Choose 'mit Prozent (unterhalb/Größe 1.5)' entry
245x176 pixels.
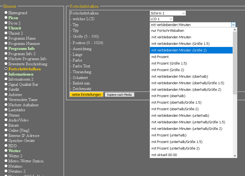(191, 142)
